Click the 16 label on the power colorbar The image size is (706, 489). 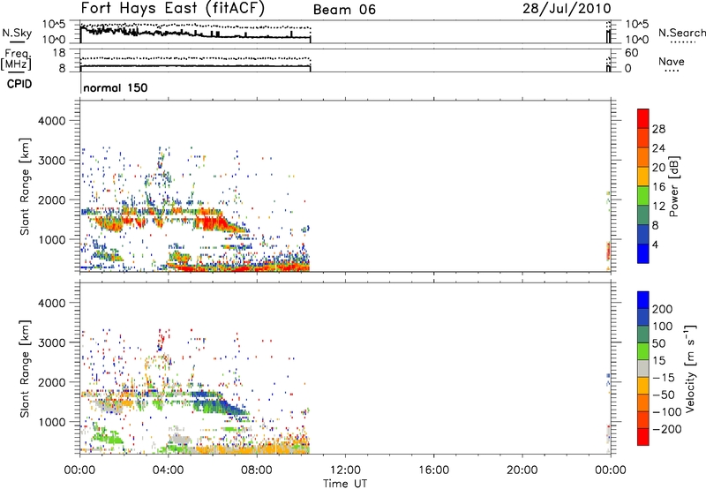[658, 187]
